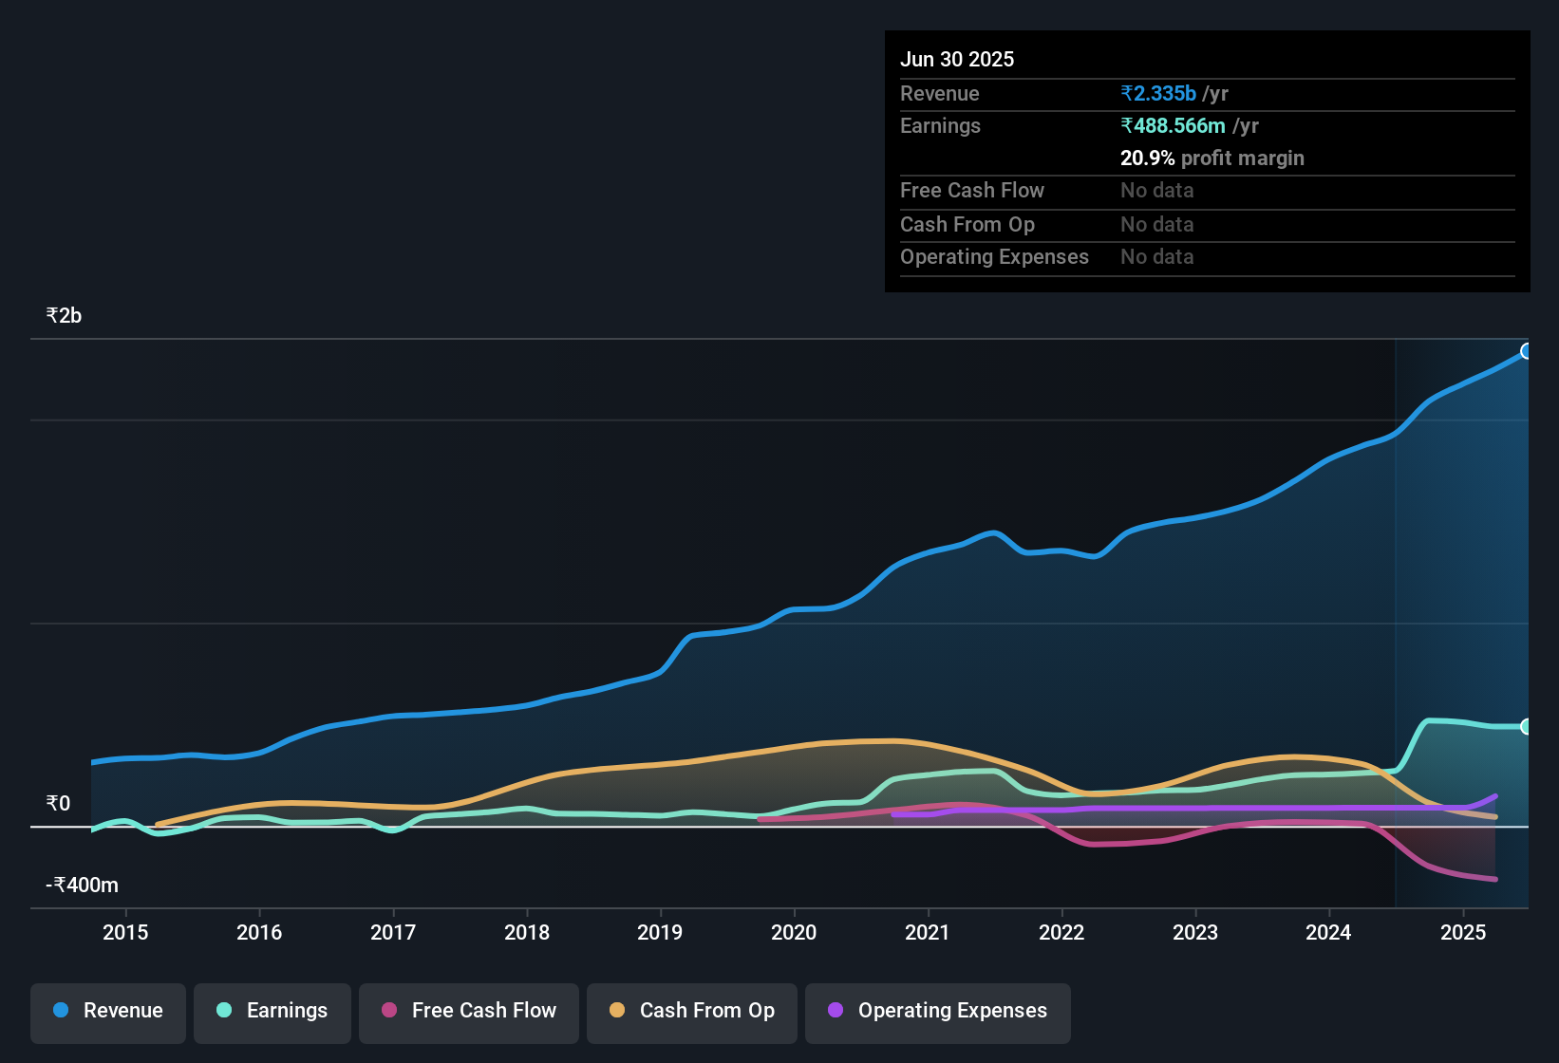Toggle the Free Cash Flow series visibility
Screen dimensions: 1559x1063
469,1011
